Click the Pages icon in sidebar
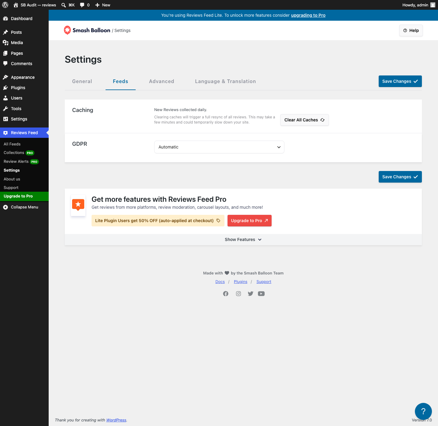 pyautogui.click(x=5, y=53)
